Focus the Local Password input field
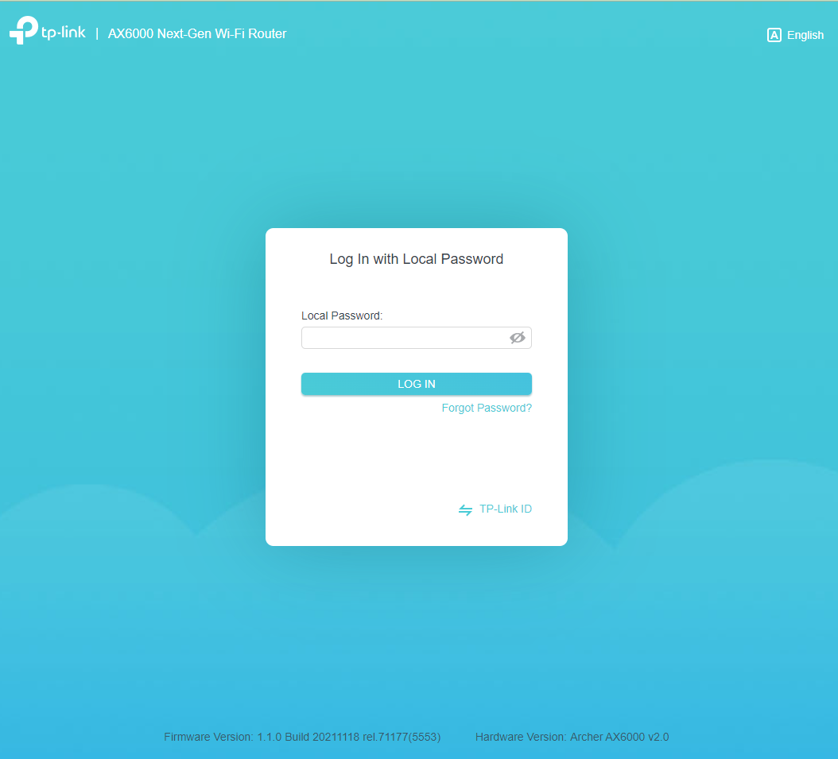This screenshot has height=759, width=838. pos(417,338)
